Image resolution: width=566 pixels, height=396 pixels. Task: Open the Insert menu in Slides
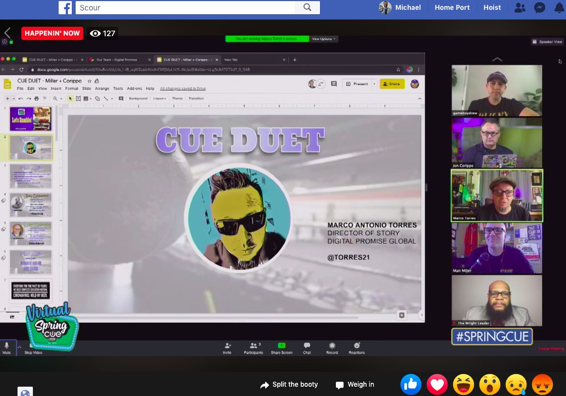56,88
